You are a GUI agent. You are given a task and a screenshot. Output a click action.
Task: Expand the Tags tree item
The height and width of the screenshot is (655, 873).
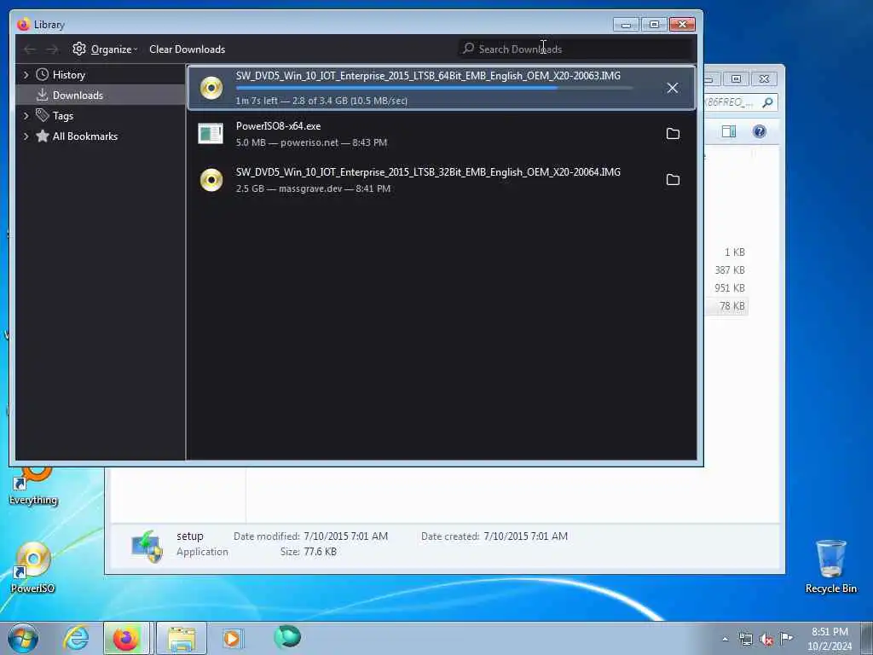(x=26, y=116)
